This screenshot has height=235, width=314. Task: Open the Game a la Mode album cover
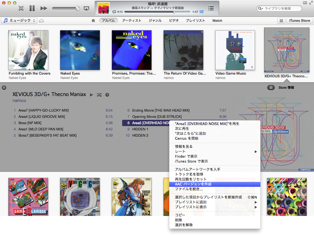click(28, 197)
